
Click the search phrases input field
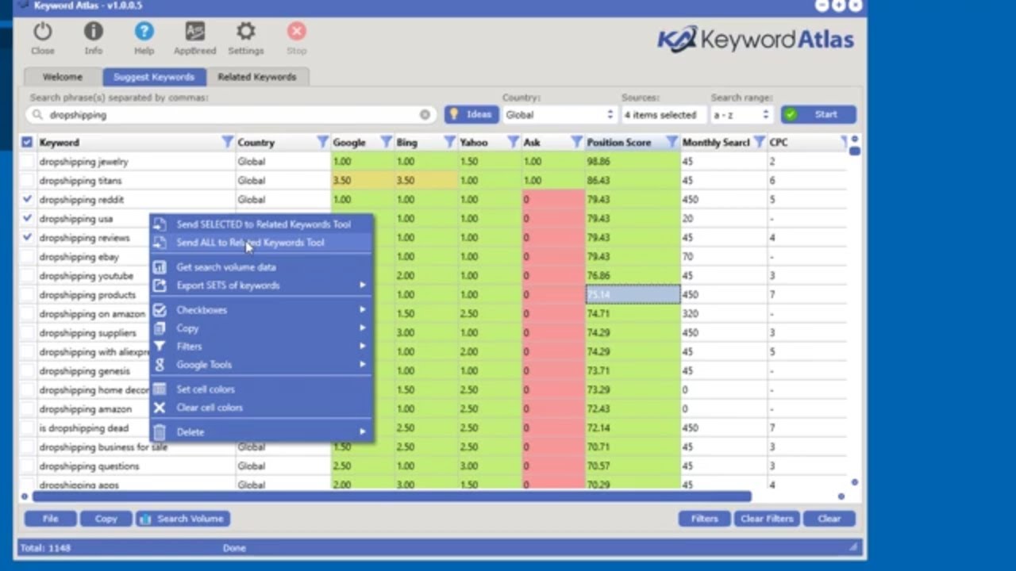[230, 115]
